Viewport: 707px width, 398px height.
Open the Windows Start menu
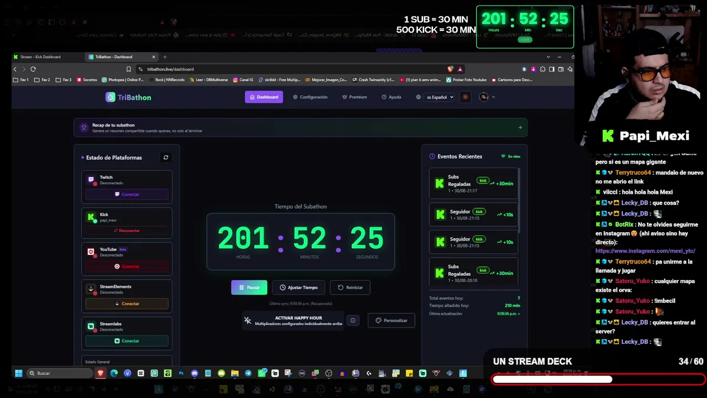(18, 373)
